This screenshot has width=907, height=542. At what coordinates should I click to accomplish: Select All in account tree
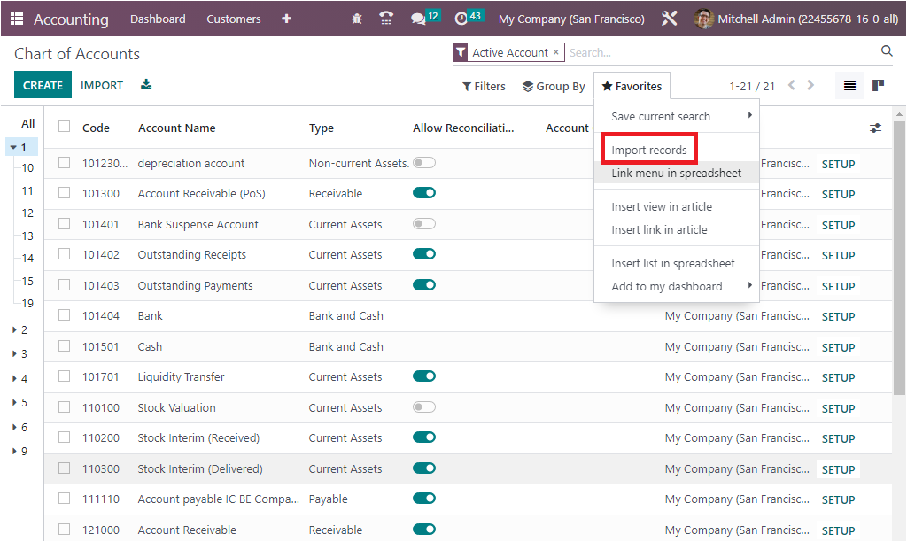(x=27, y=123)
